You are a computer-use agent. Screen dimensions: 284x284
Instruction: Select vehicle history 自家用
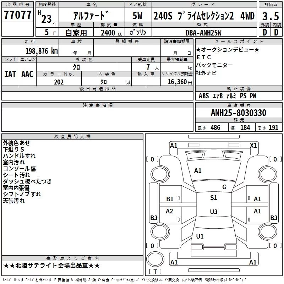[x=76, y=33]
